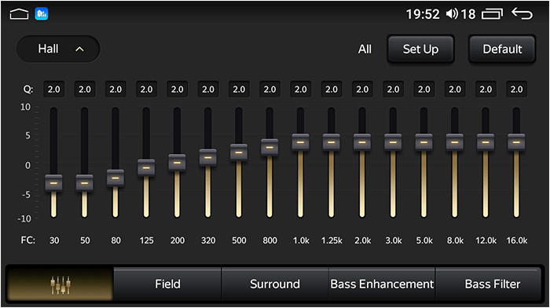Click the Set Up button
The width and height of the screenshot is (550, 308).
(x=420, y=49)
